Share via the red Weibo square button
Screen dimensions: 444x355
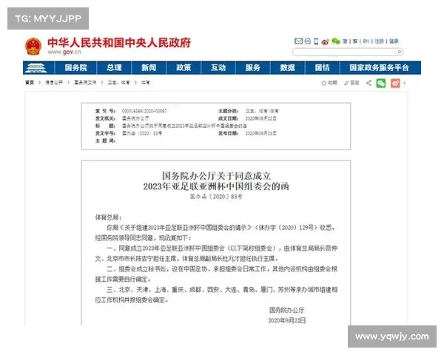pos(395,84)
